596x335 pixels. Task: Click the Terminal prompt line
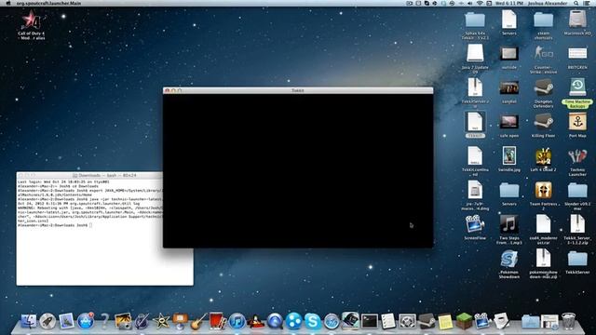(55, 225)
